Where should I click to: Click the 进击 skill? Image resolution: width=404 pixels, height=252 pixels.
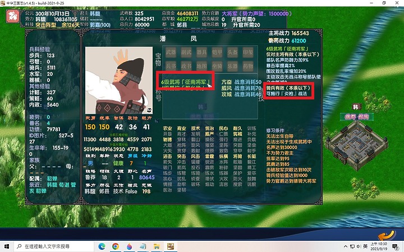click(167, 156)
